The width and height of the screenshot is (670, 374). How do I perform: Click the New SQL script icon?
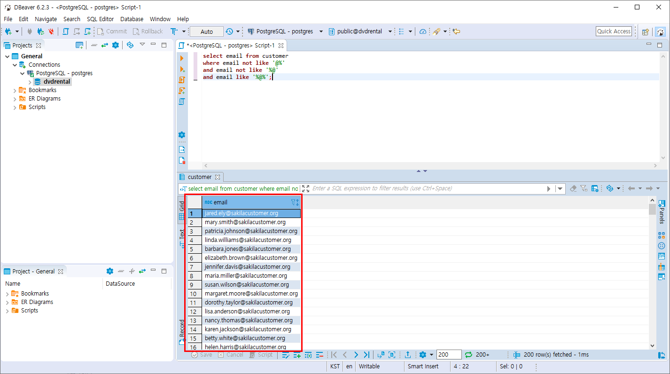coord(88,31)
